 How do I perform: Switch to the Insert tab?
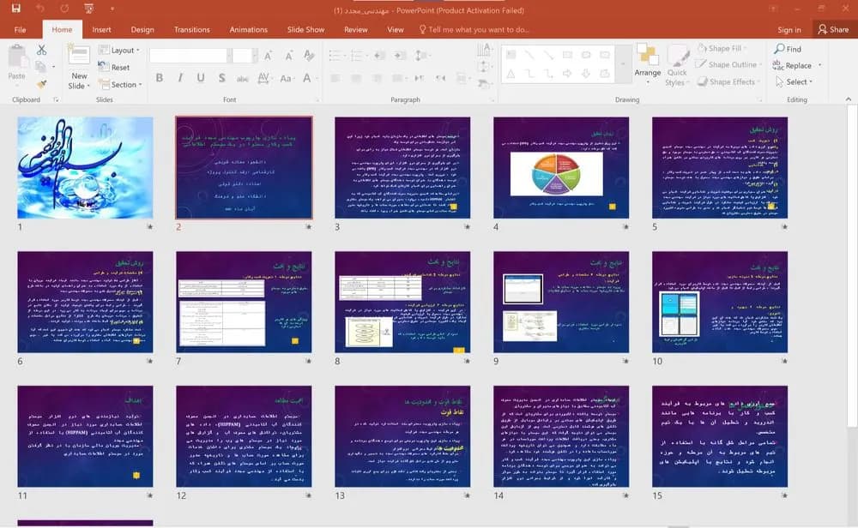point(101,29)
